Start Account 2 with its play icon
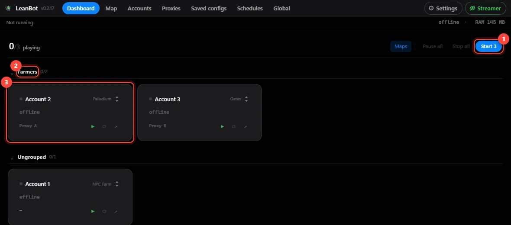 tap(93, 126)
